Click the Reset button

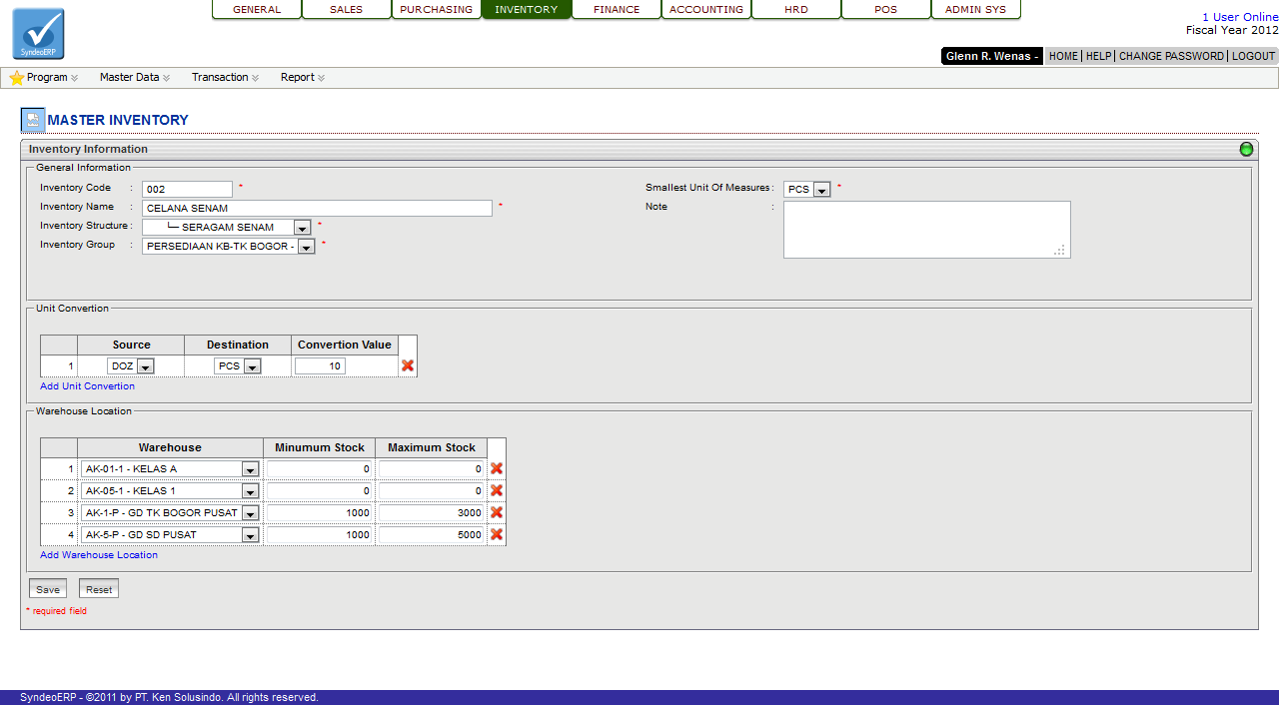pyautogui.click(x=99, y=589)
